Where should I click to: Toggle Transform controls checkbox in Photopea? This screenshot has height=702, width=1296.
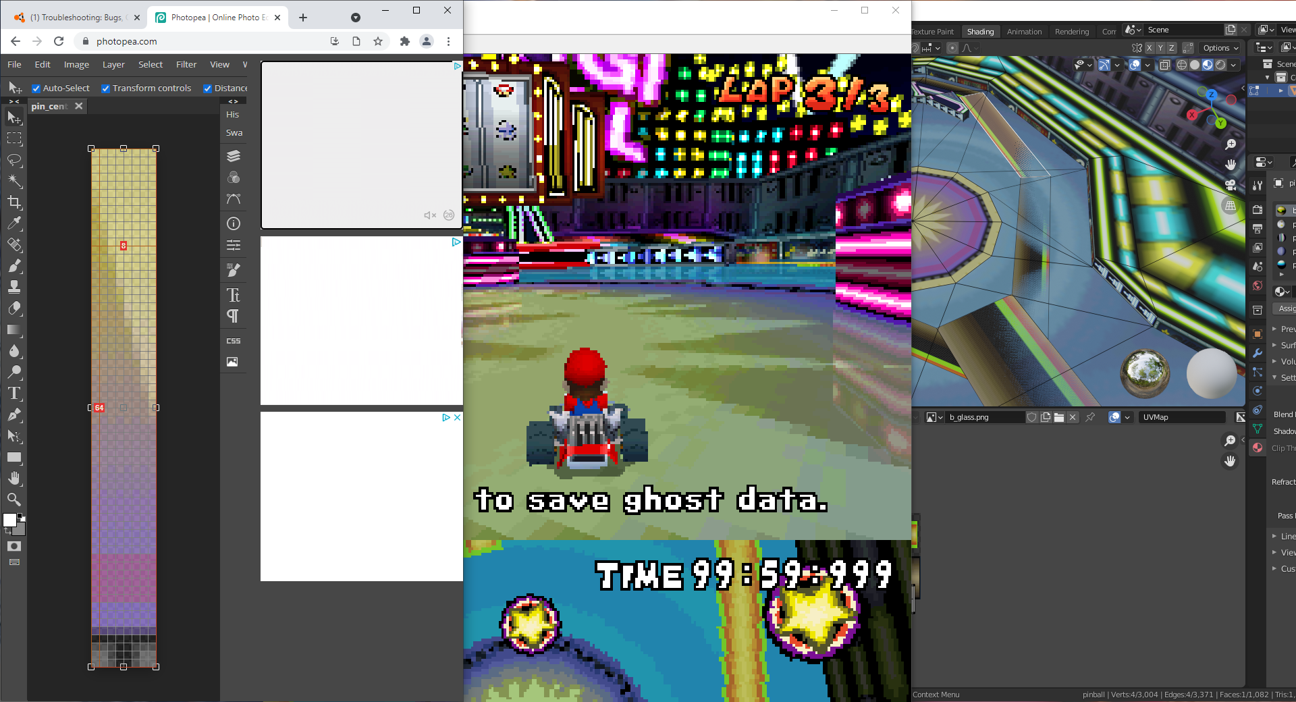(x=106, y=88)
